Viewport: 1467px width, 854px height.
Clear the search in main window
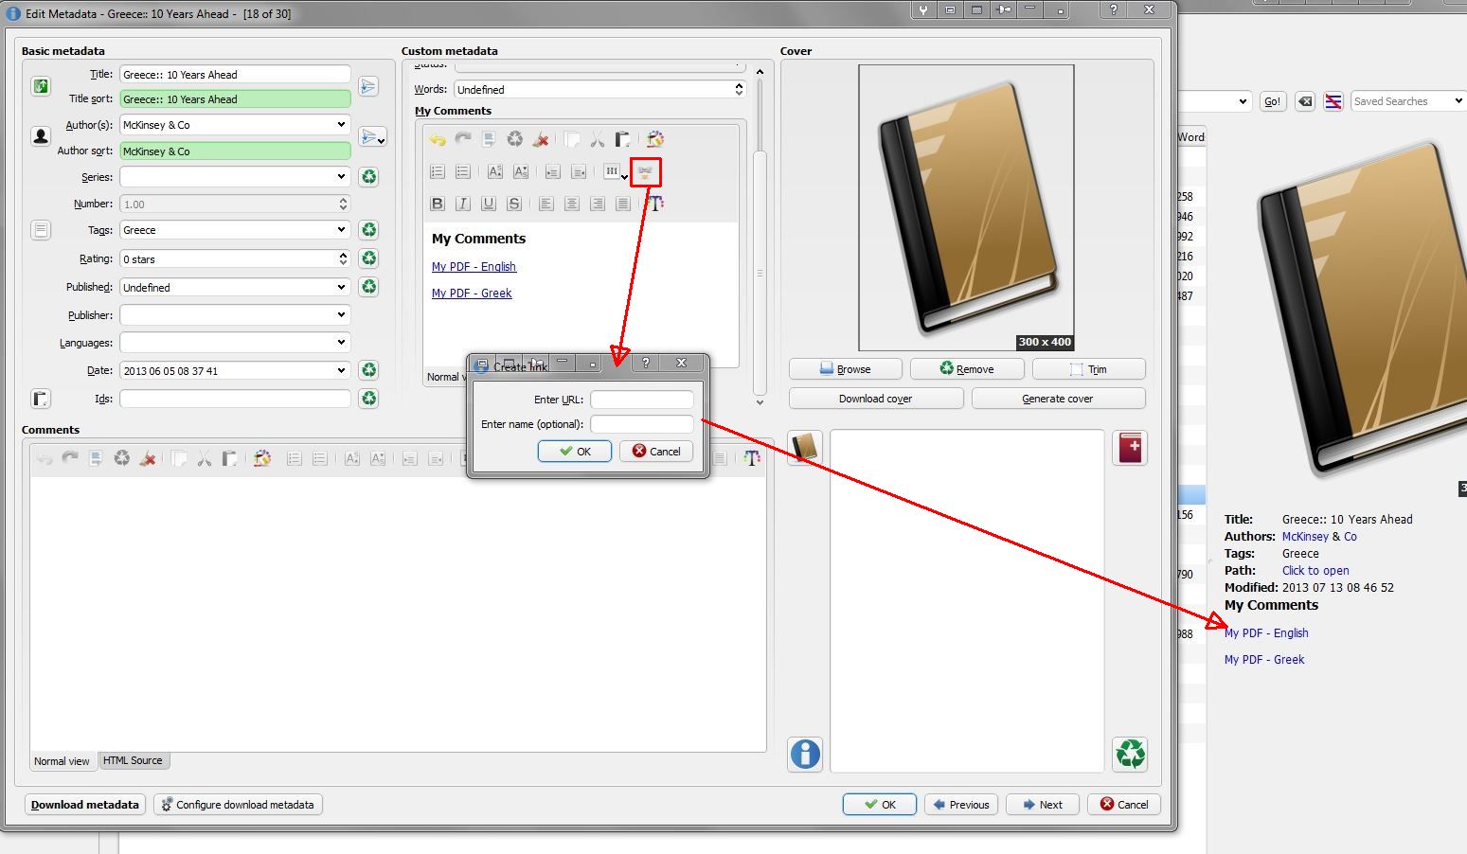pyautogui.click(x=1305, y=101)
